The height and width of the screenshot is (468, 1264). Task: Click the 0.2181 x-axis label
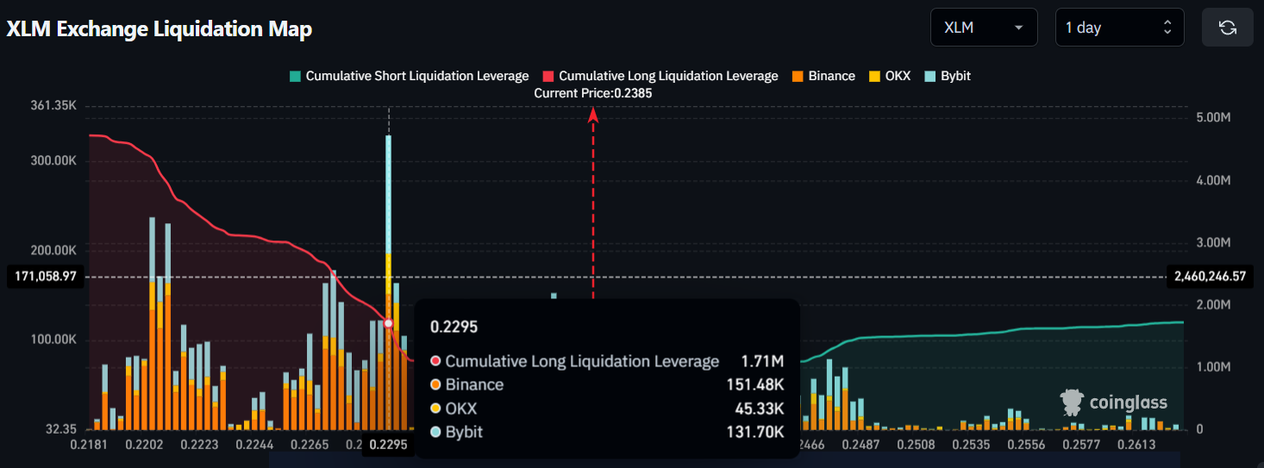(x=89, y=445)
